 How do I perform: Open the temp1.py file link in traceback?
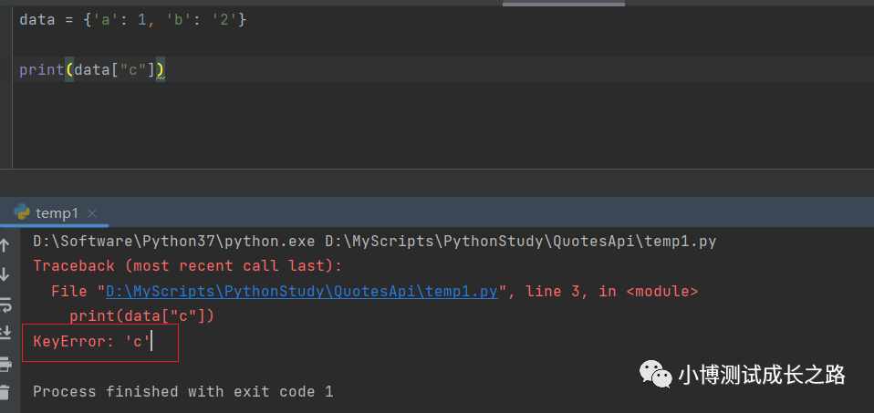click(x=302, y=291)
